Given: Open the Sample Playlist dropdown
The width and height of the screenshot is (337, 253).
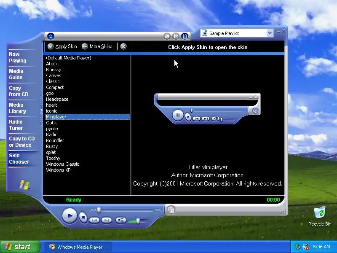Looking at the screenshot, I should point(270,33).
